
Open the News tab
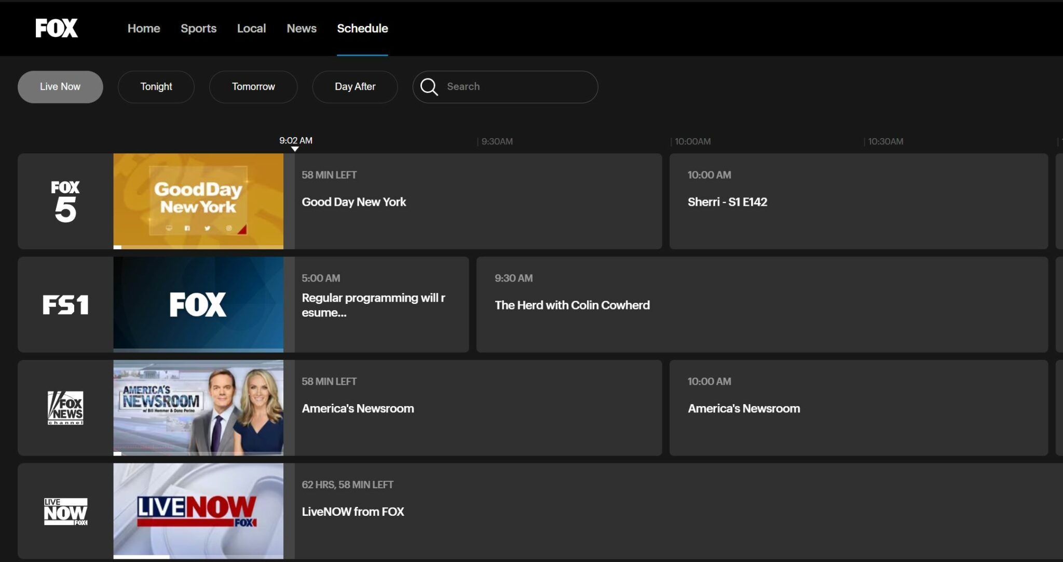pos(302,29)
